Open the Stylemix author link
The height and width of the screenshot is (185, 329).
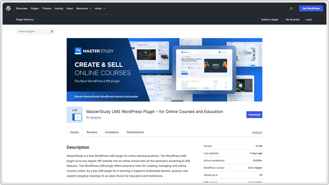(x=96, y=117)
